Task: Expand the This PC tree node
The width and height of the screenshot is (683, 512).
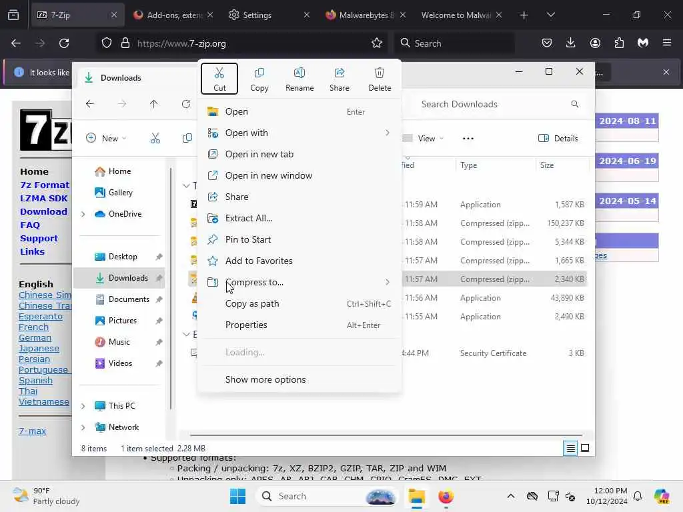Action: (x=83, y=406)
